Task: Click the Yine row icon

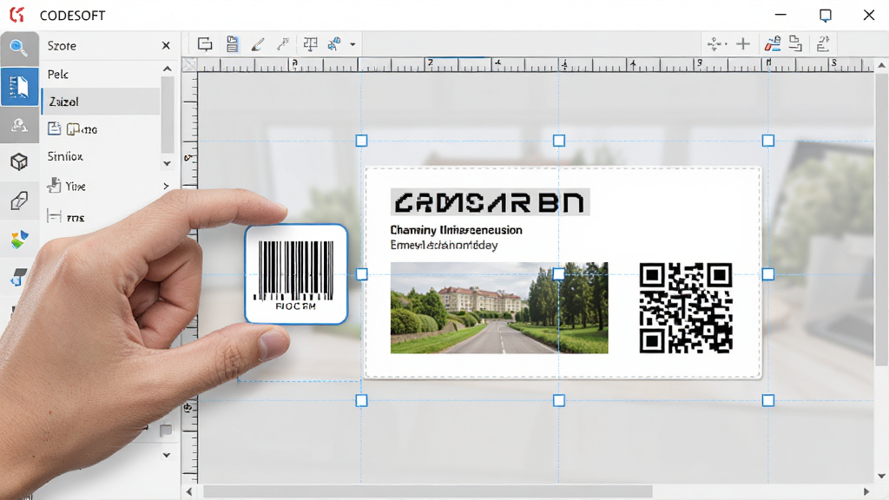Action: pyautogui.click(x=54, y=186)
